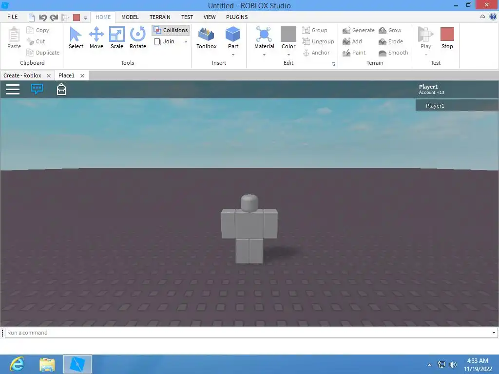The width and height of the screenshot is (499, 374).
Task: Open the quick access toolbar customize dropdown
Action: click(85, 18)
